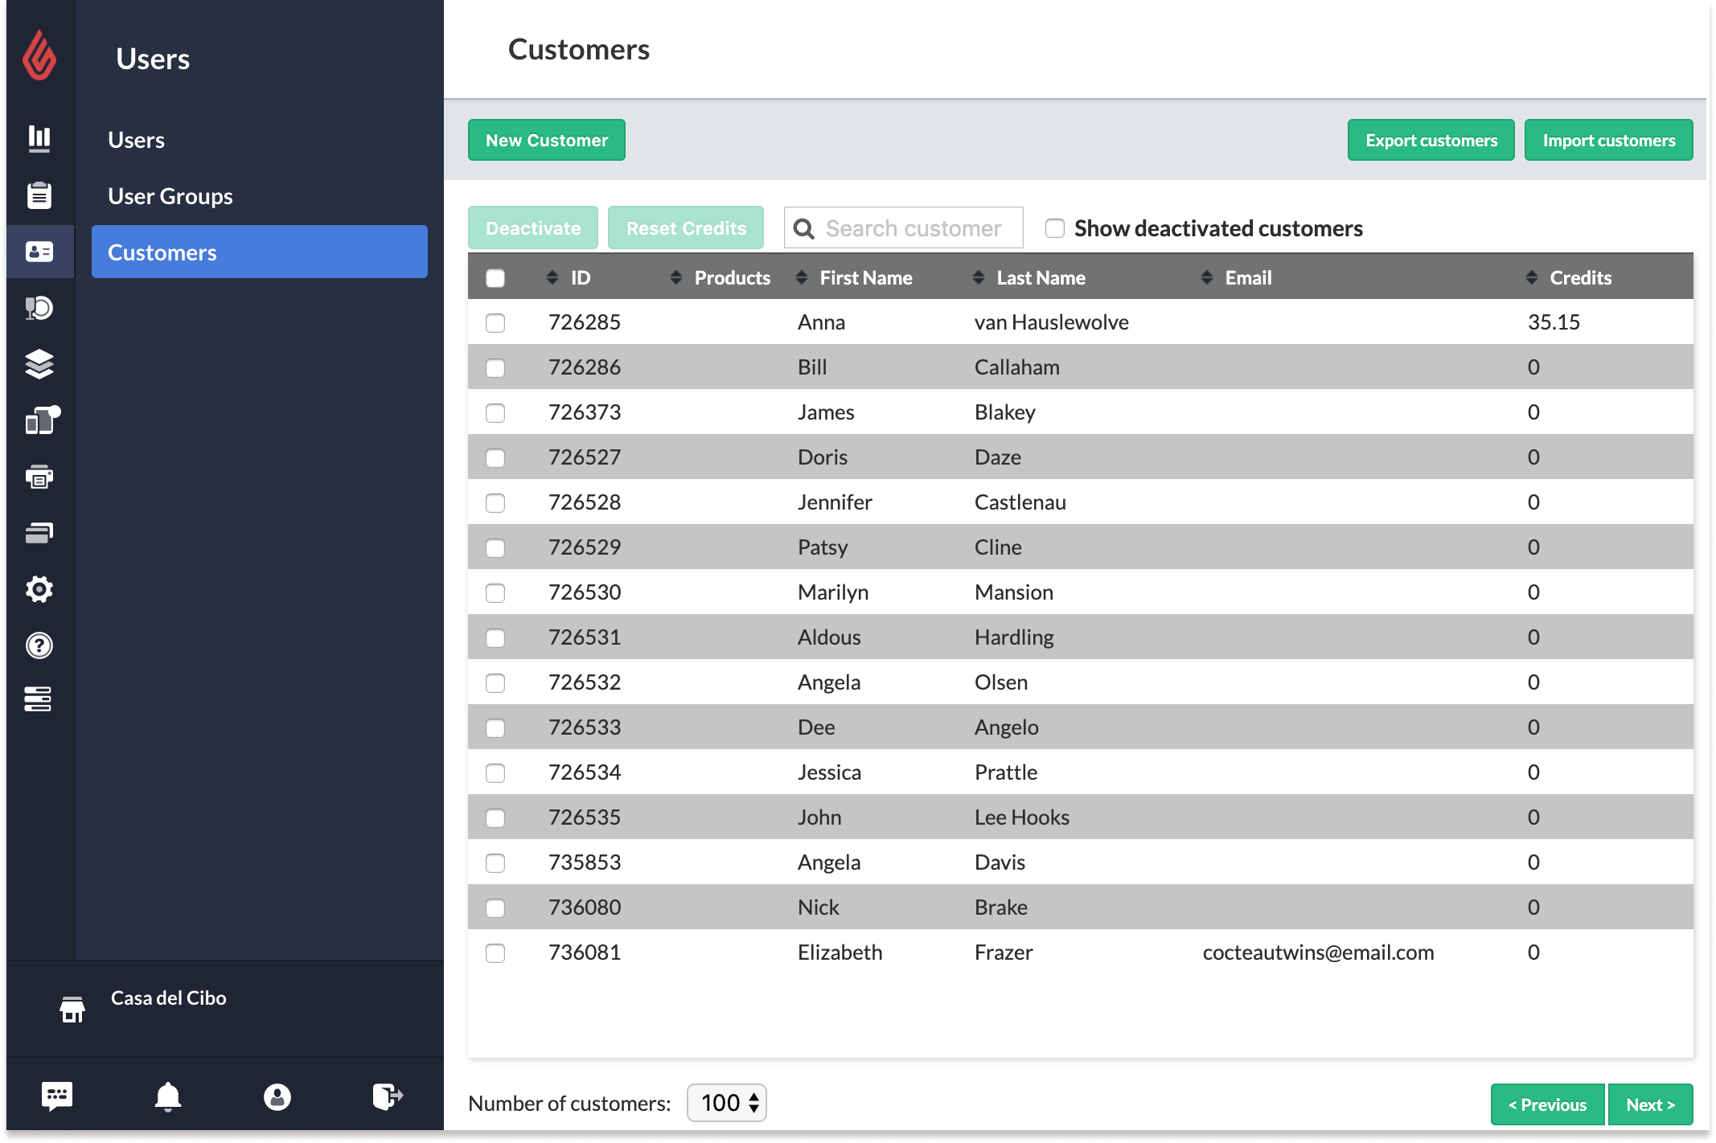
Task: Open the printer sidebar icon
Action: (x=39, y=477)
